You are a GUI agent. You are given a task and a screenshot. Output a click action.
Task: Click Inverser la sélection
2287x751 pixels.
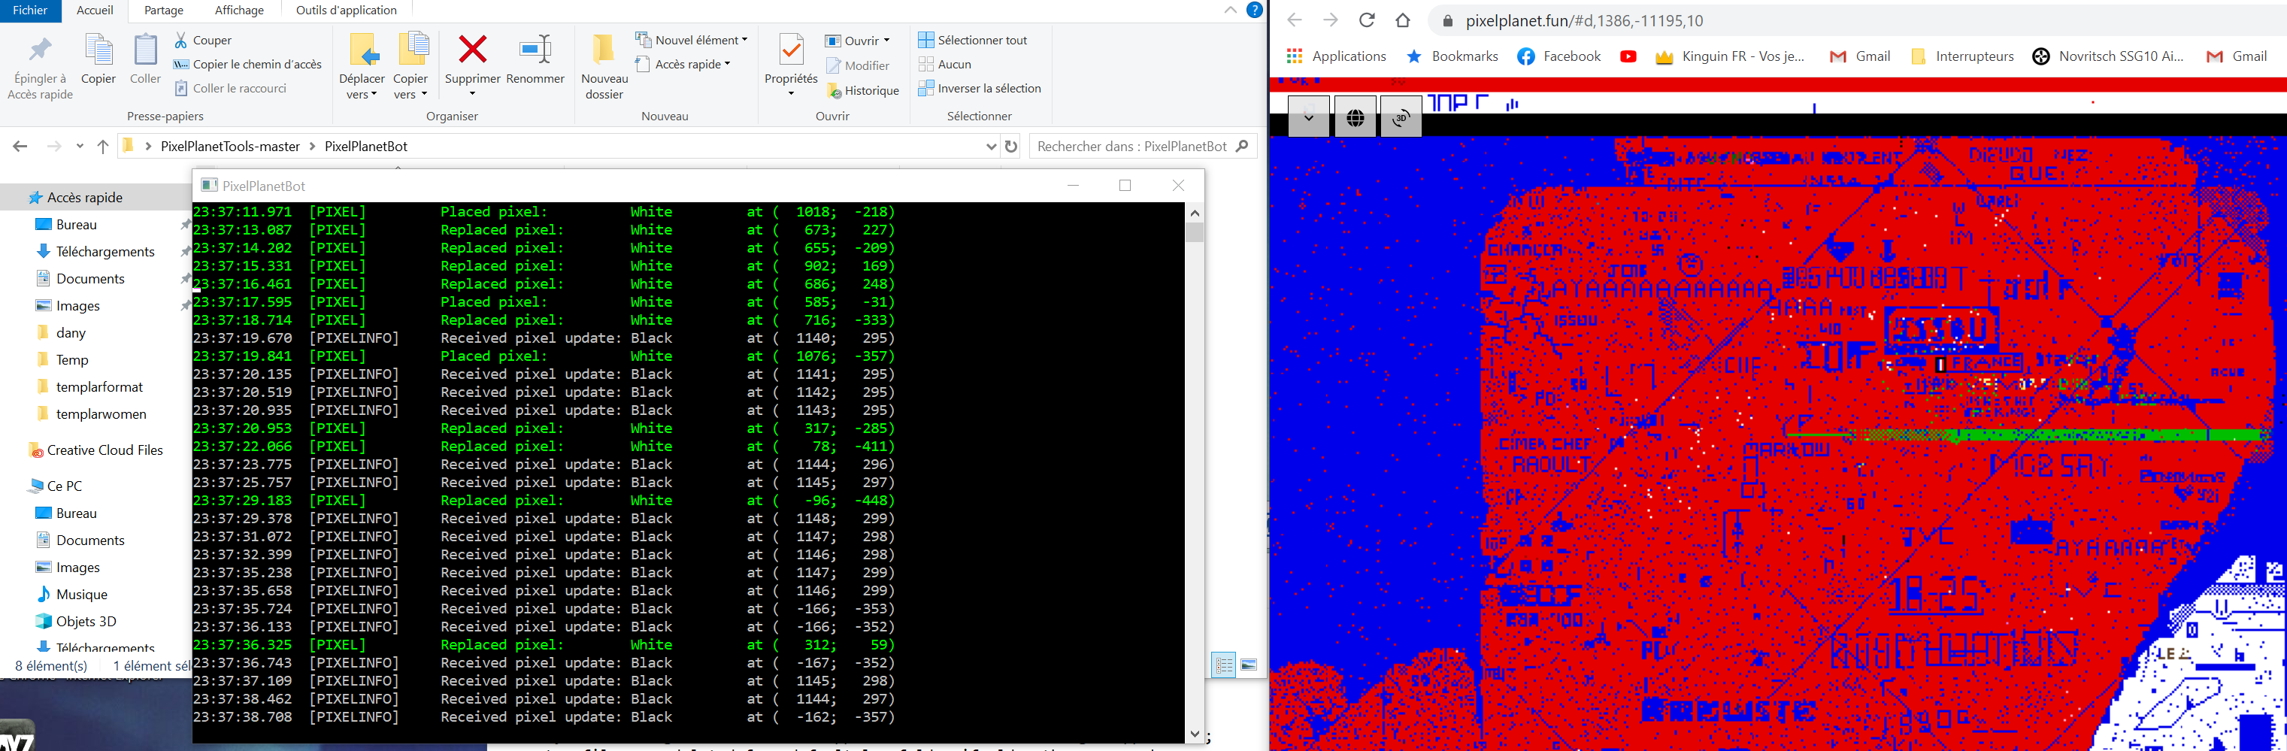pos(980,88)
